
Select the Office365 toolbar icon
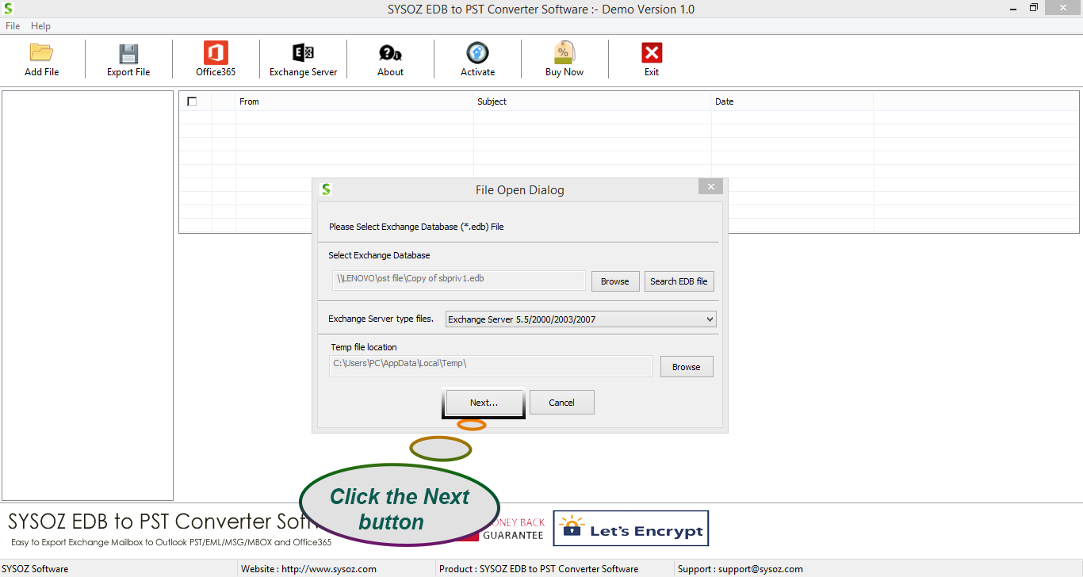[216, 53]
